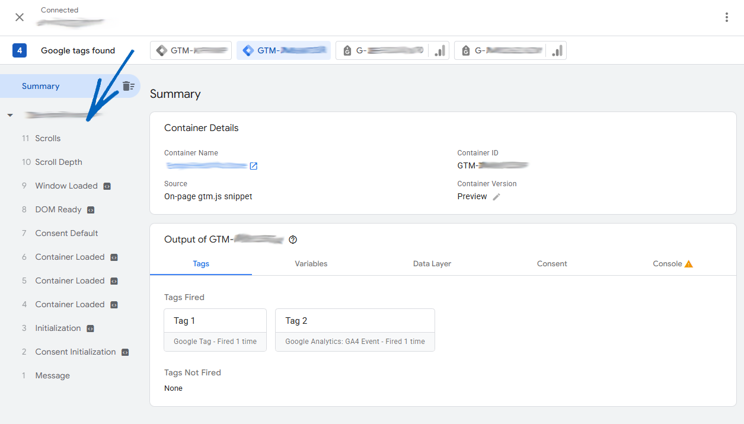Click the 'Google tags found' label
744x424 pixels.
pos(78,50)
